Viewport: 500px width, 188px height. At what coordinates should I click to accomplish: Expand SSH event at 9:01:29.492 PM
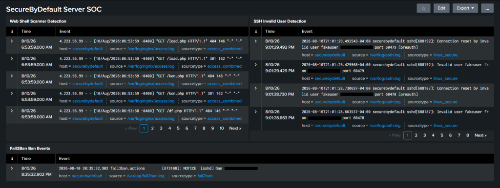click(255, 41)
